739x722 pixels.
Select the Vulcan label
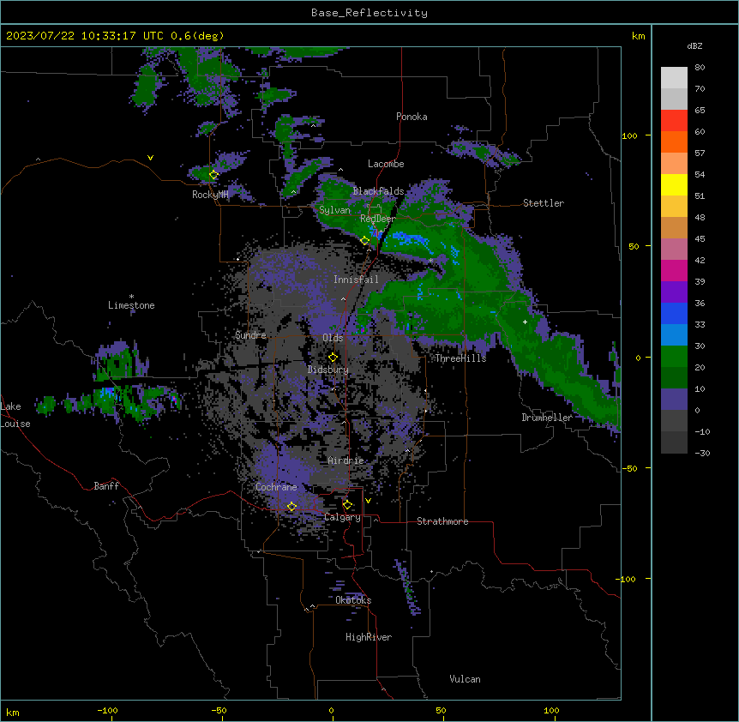[x=465, y=679]
